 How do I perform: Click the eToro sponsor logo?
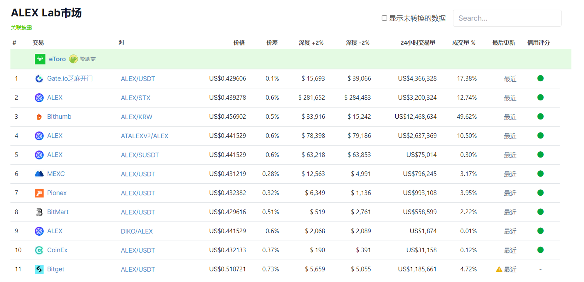tap(40, 59)
